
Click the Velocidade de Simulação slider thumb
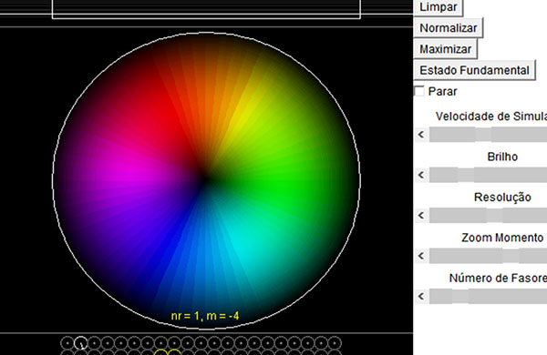pyautogui.click(x=483, y=135)
